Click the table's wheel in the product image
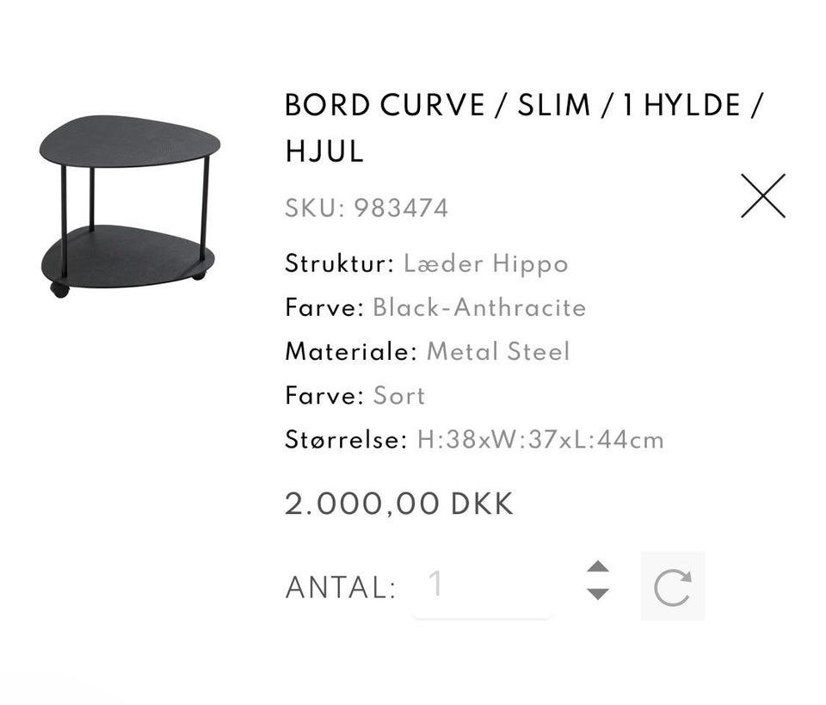 pos(59,289)
